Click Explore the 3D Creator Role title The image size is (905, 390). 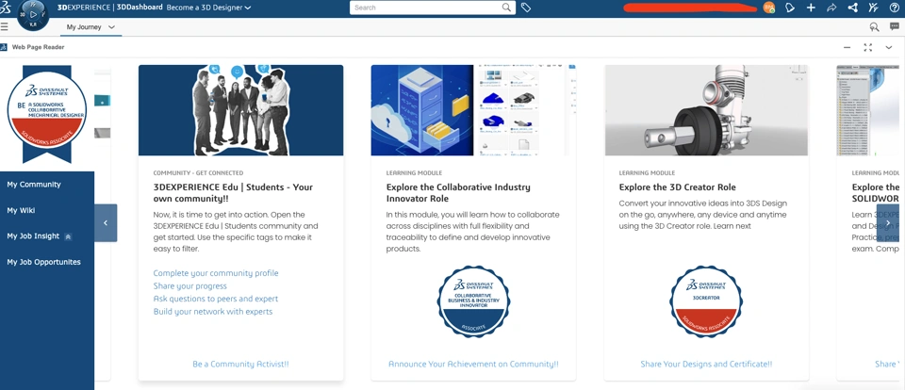(677, 187)
